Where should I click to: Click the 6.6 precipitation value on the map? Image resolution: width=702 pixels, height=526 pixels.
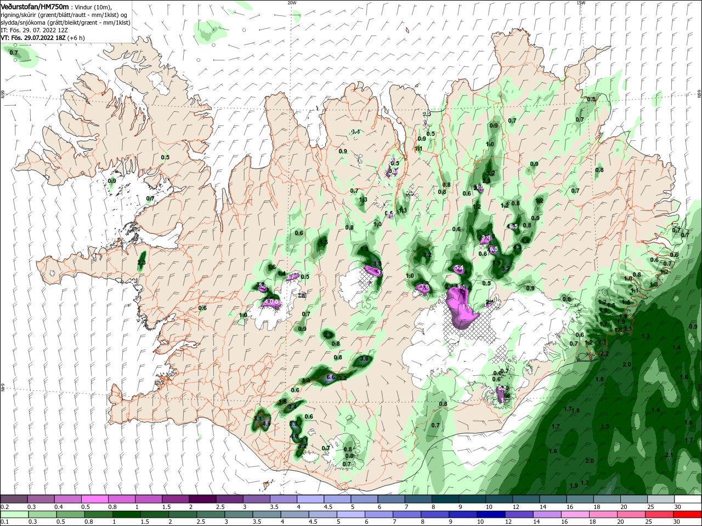[x=331, y=377]
